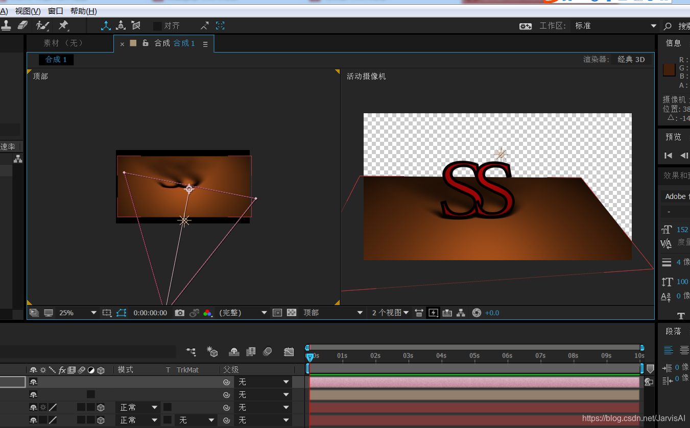Viewport: 690px width, 428px height.
Task: Open TrkMat 无 dropdown of fourth layer
Action: 196,420
